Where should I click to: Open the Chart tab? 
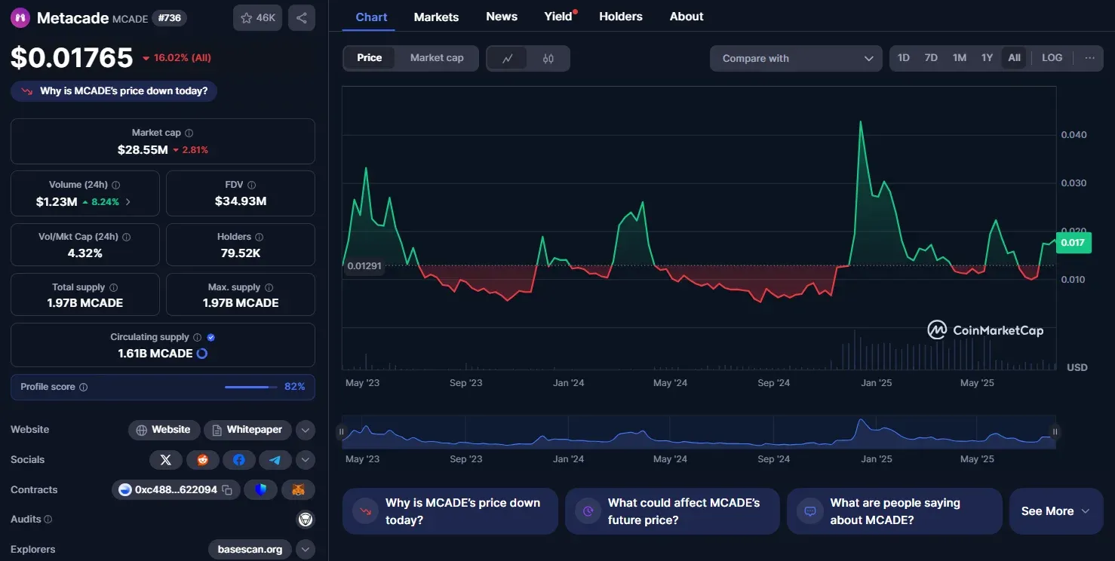coord(371,17)
